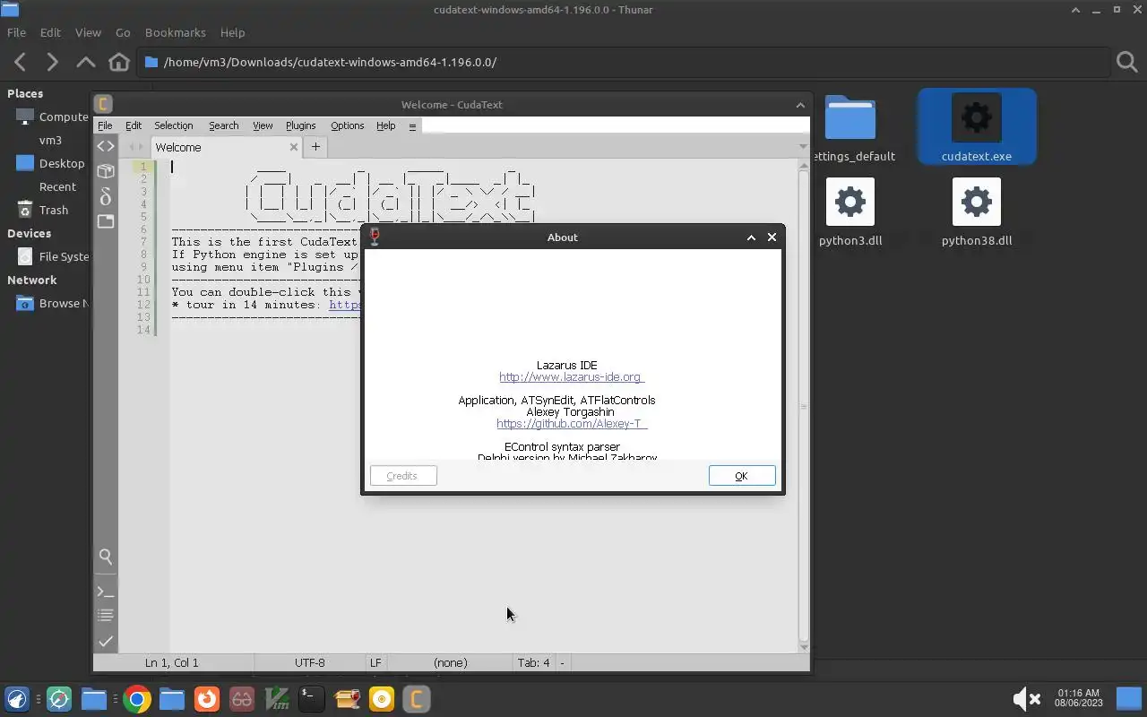Select the python38.dll file in Thunar
The image size is (1147, 717).
click(x=977, y=212)
